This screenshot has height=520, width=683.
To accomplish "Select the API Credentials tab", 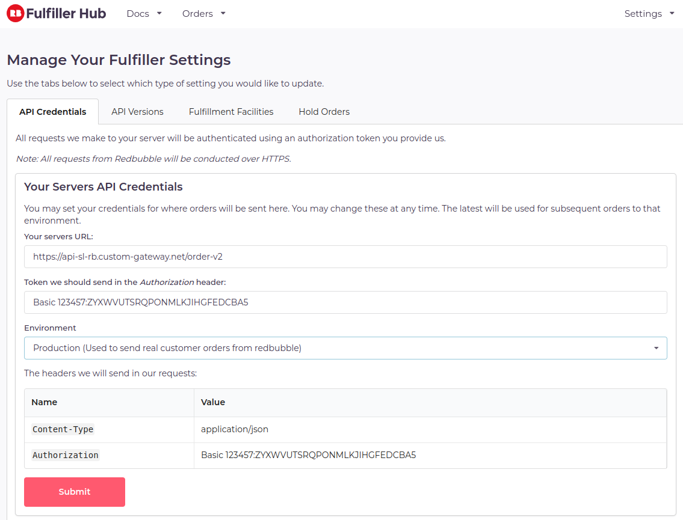I will tap(53, 112).
